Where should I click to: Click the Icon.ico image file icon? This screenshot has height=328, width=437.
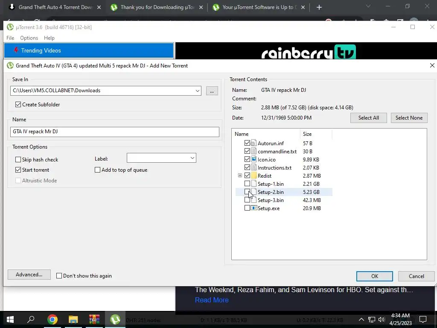pyautogui.click(x=253, y=159)
